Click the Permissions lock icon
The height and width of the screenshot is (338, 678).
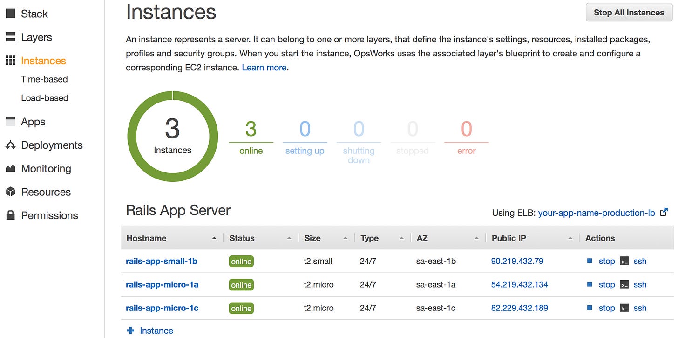pos(10,215)
